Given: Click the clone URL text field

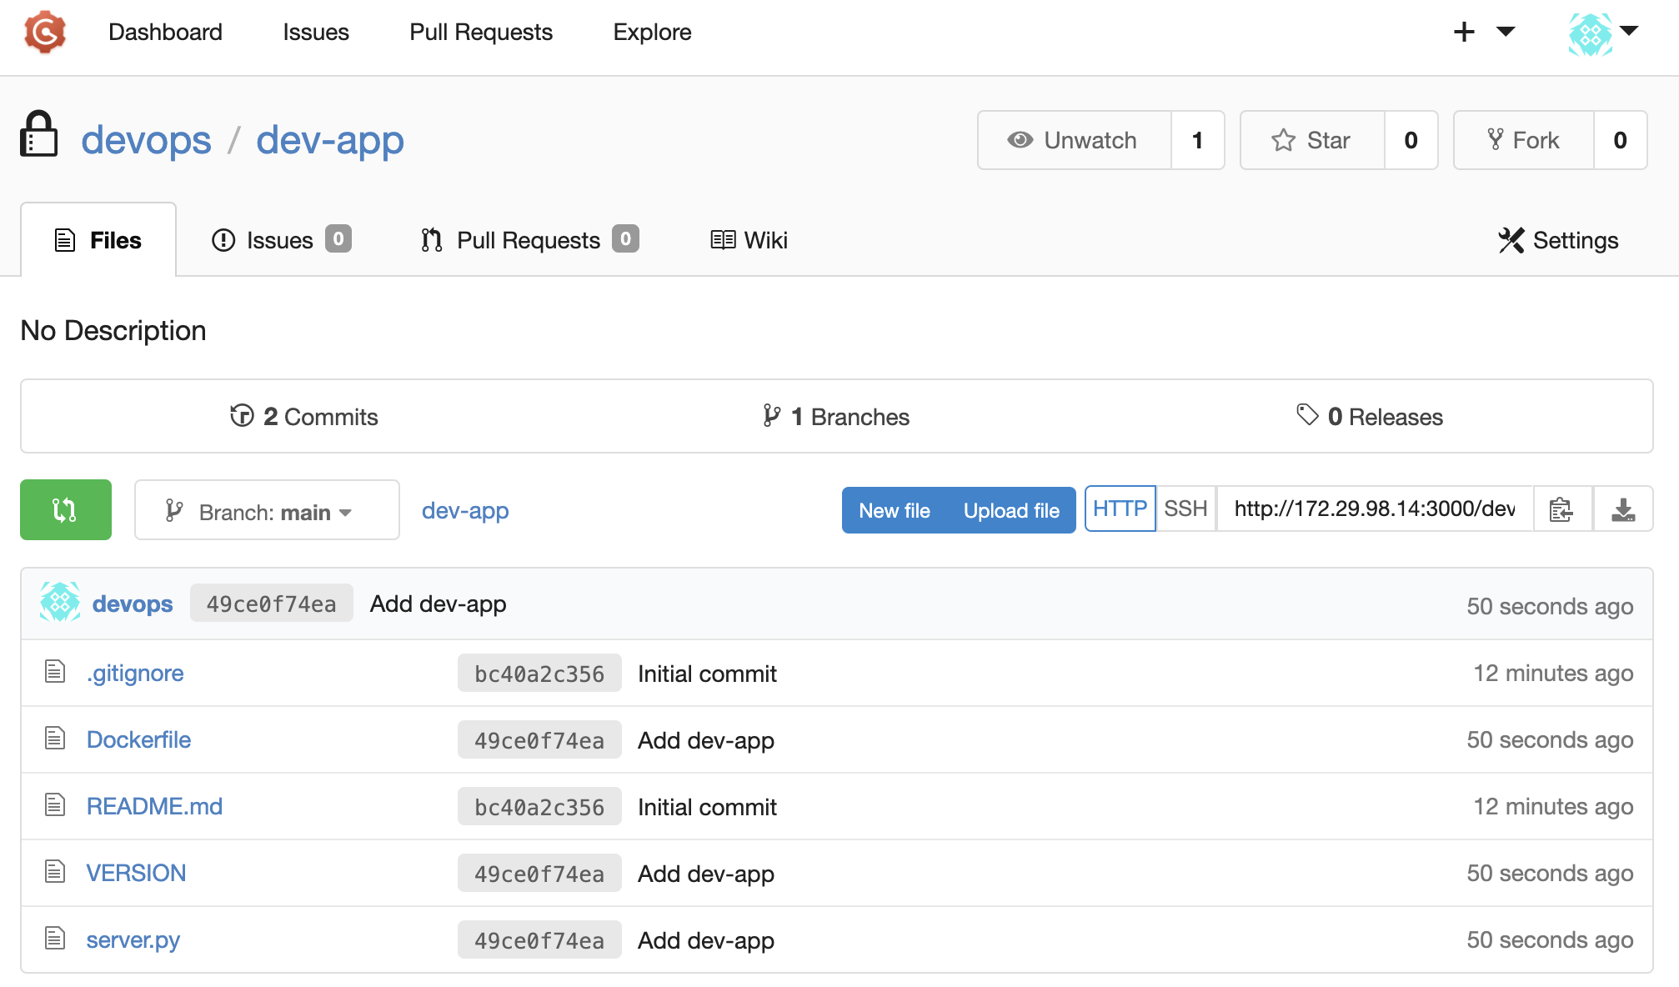Looking at the screenshot, I should point(1374,509).
